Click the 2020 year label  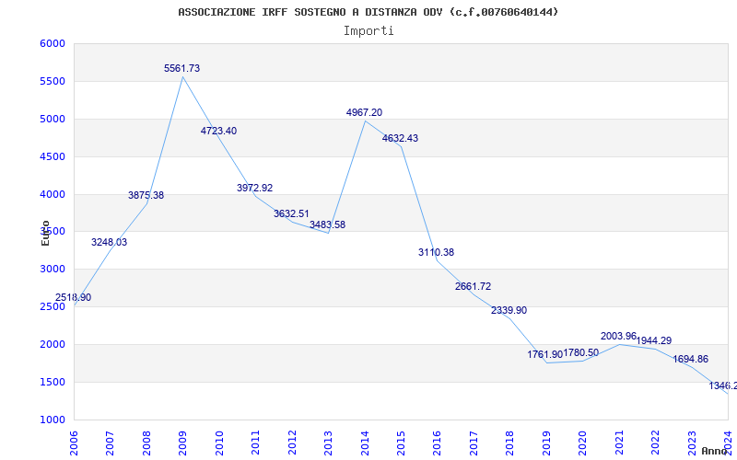click(583, 443)
